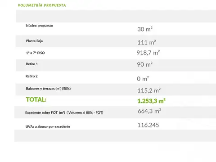Image resolution: width=216 pixels, height=162 pixels.
Task: Click the '111 m²' value
Action: click(x=147, y=42)
